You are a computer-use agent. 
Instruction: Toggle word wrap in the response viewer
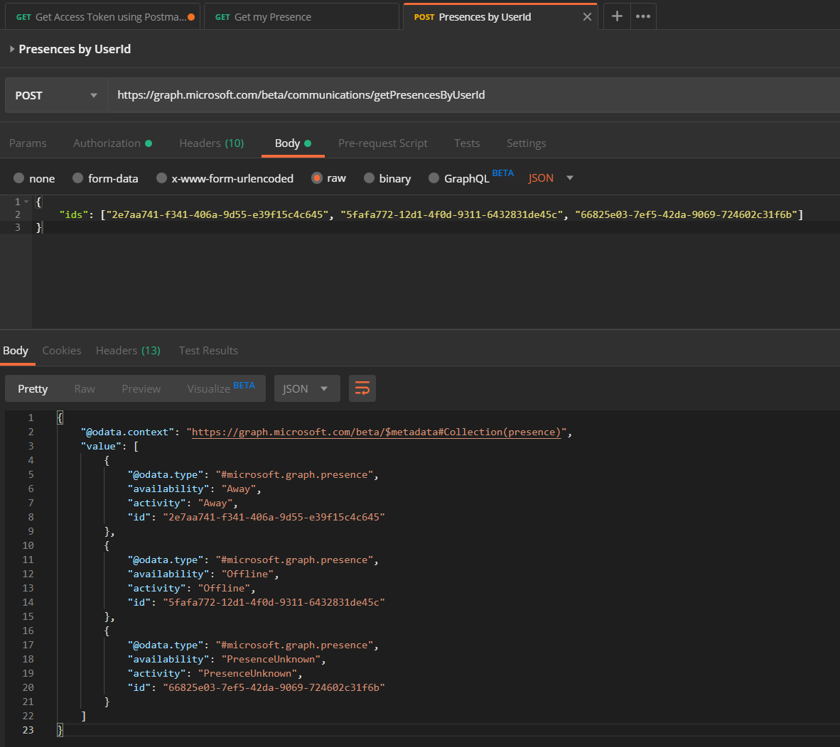coord(362,388)
